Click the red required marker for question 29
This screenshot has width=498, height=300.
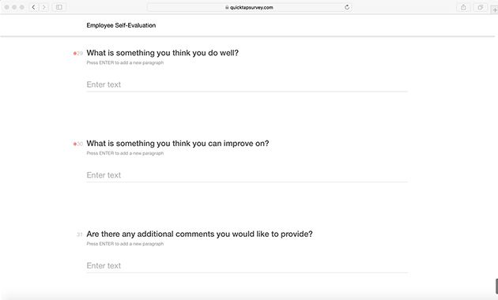click(75, 53)
